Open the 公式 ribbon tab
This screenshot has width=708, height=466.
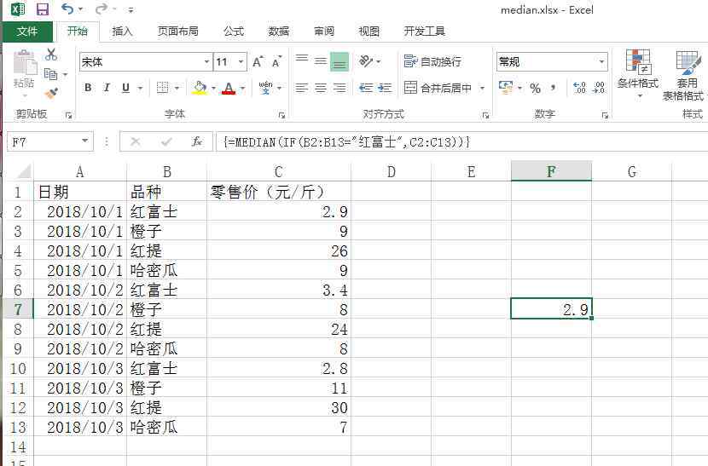[234, 32]
